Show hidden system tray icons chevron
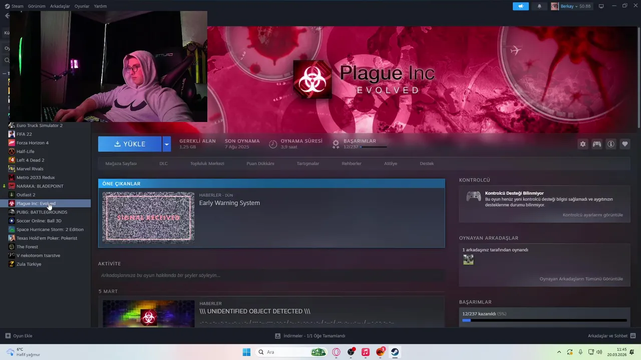This screenshot has height=360, width=641. pos(559,352)
